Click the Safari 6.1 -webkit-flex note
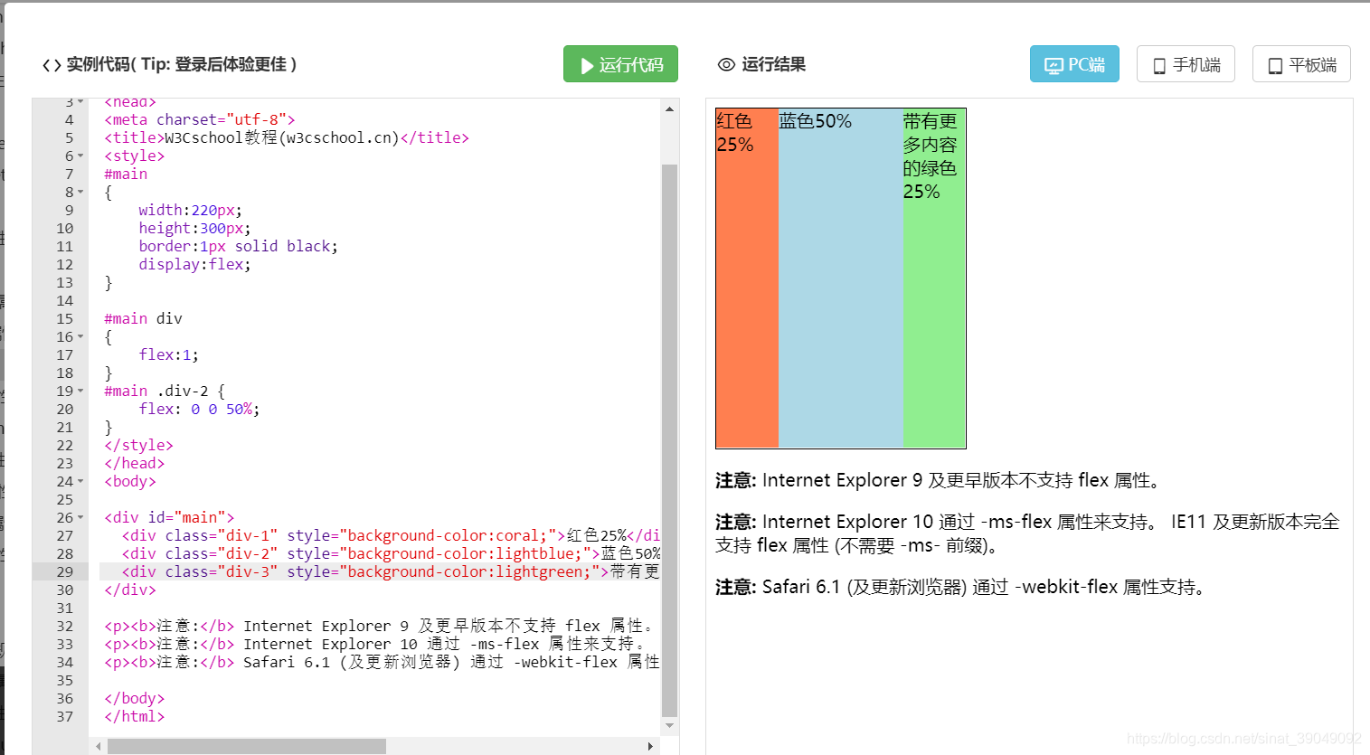 point(963,587)
